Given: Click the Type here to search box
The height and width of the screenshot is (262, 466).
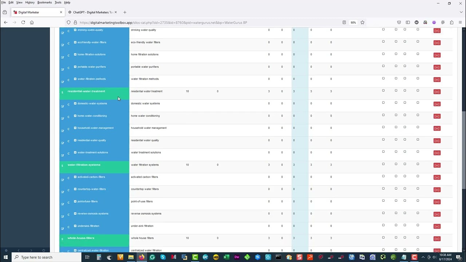Looking at the screenshot, I should [46, 257].
